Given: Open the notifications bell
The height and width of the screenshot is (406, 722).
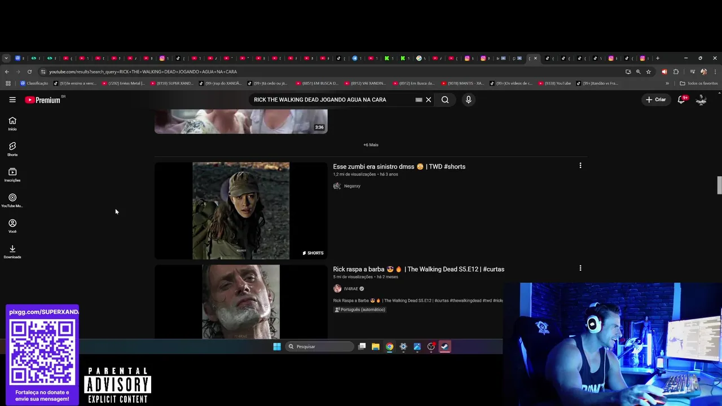Looking at the screenshot, I should coord(681,100).
